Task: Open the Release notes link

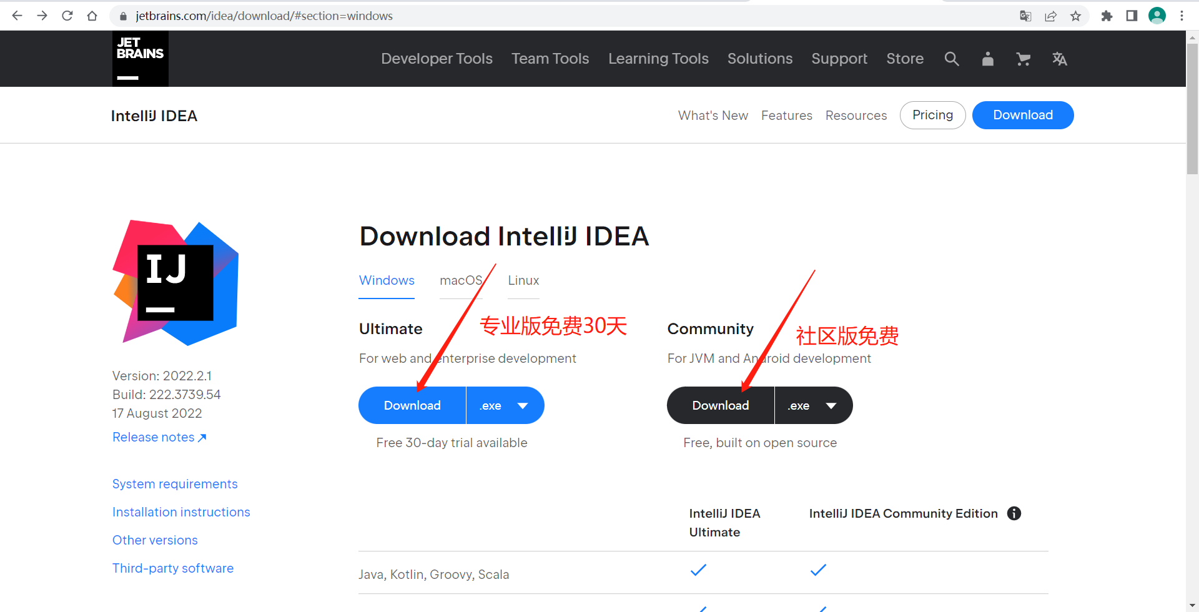Action: [x=153, y=437]
